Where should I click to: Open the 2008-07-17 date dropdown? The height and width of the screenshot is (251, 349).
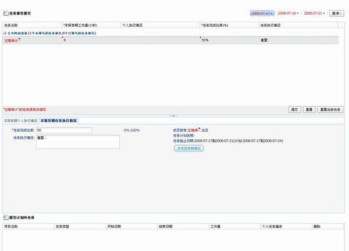click(261, 13)
